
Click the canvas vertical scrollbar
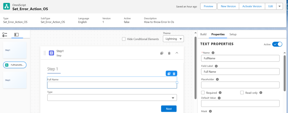click(195, 67)
